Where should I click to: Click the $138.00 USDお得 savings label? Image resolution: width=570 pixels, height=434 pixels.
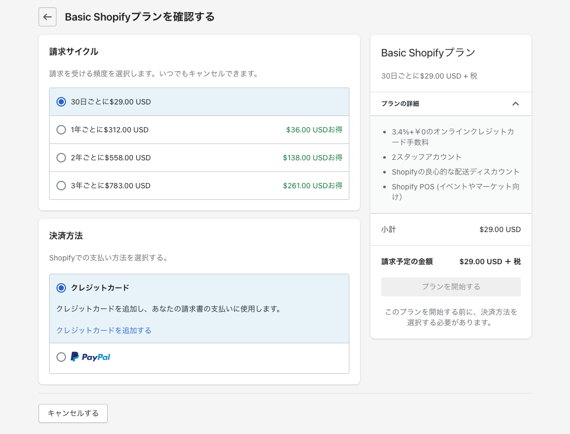point(312,158)
